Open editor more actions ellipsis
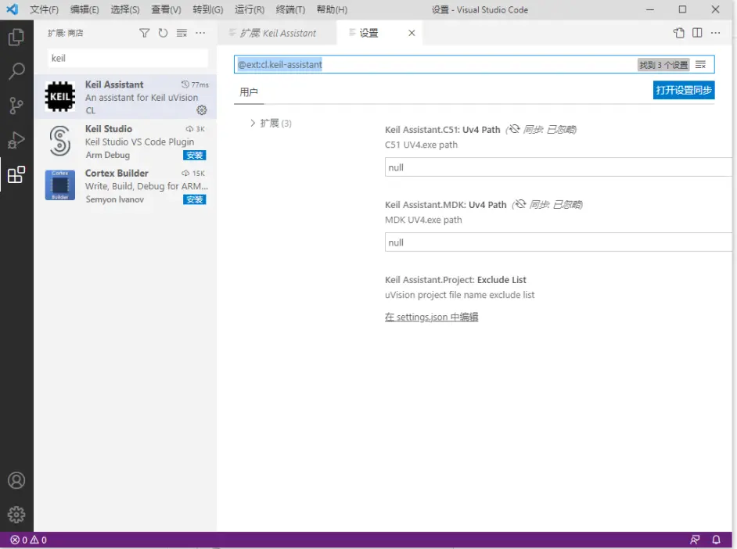 click(x=715, y=33)
